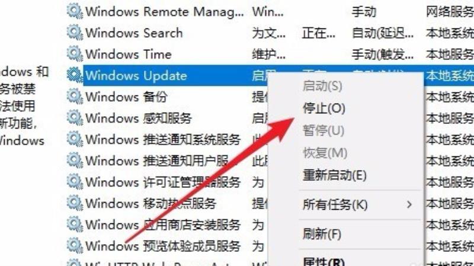Select the Windows Time service name
This screenshot has width=474, height=266.
(x=129, y=54)
